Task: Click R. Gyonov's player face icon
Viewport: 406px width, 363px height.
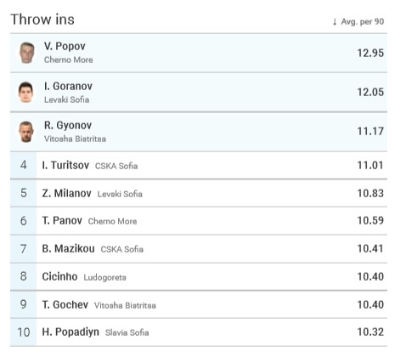Action: coord(26,132)
